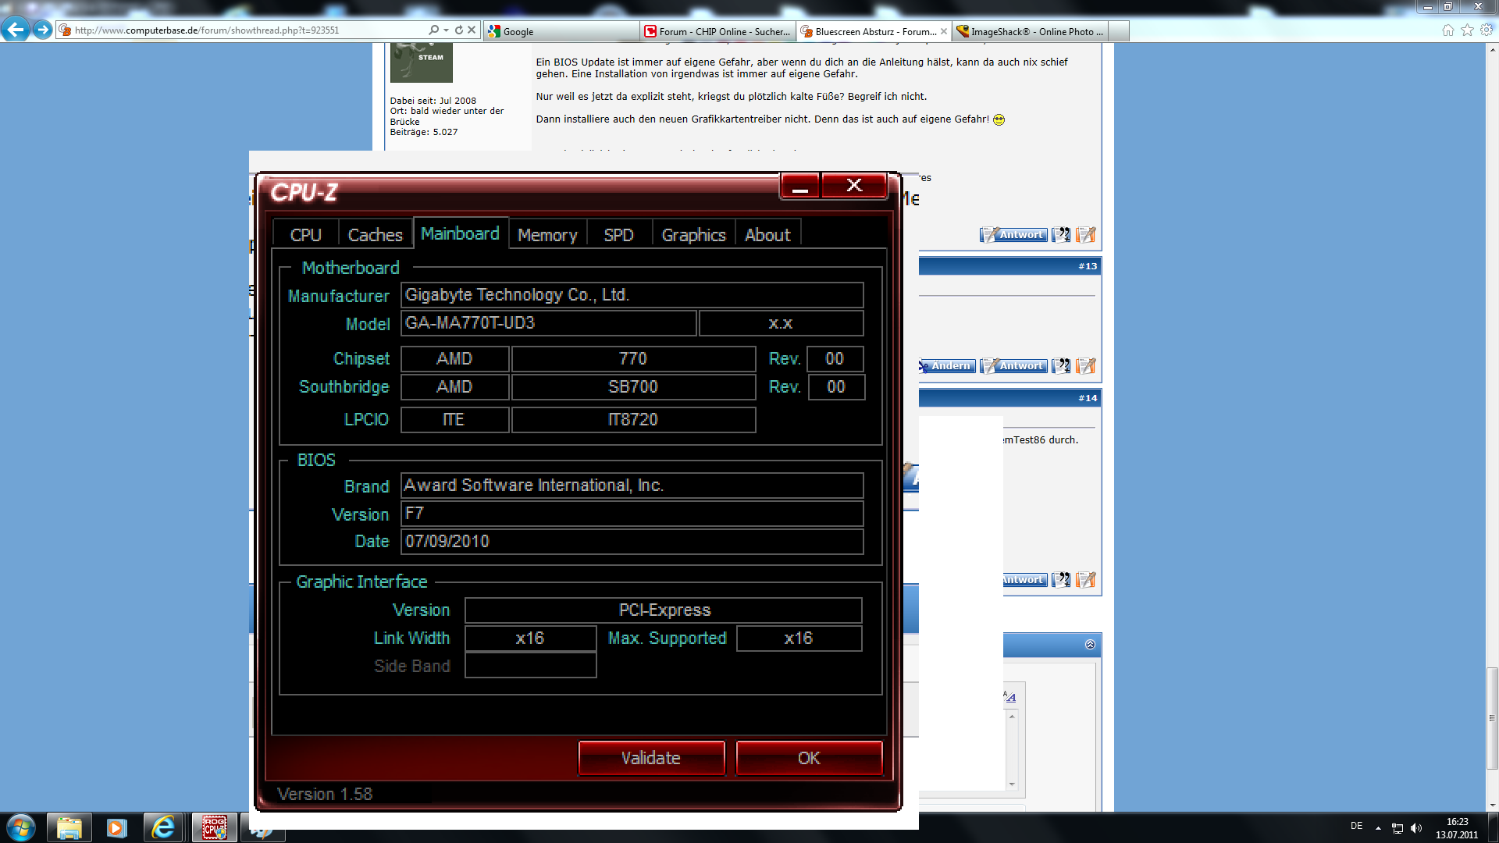Image resolution: width=1499 pixels, height=843 pixels.
Task: Collapse the quick reply section chevron
Action: (1089, 645)
